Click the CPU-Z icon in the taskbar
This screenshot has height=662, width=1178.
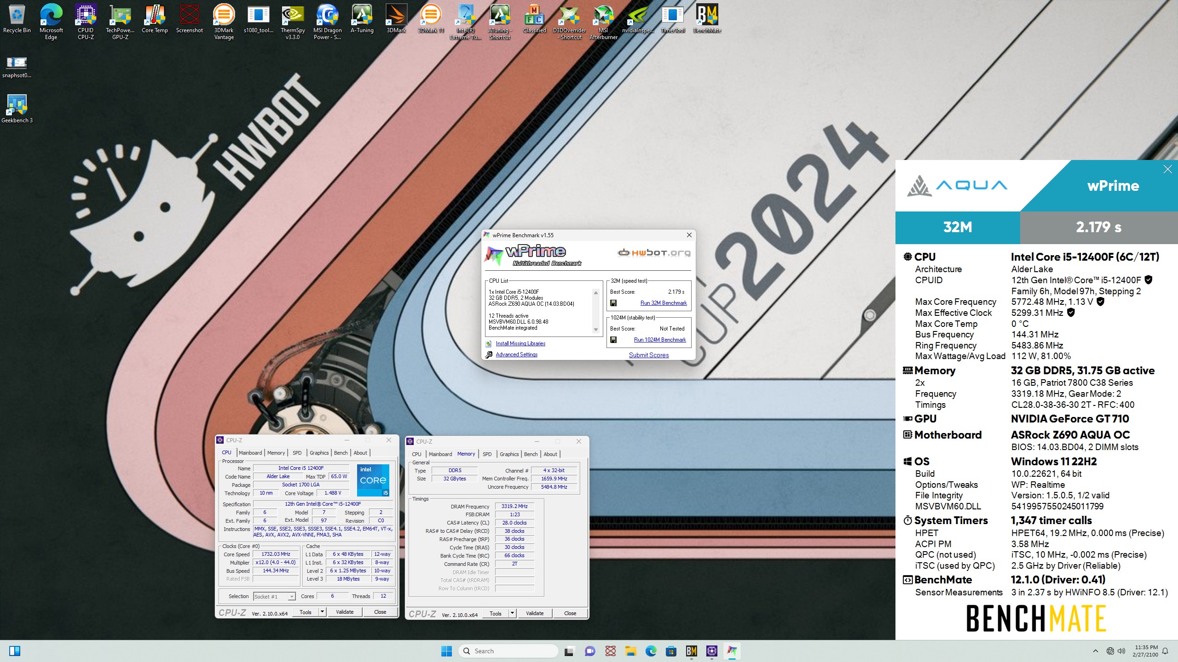[711, 651]
